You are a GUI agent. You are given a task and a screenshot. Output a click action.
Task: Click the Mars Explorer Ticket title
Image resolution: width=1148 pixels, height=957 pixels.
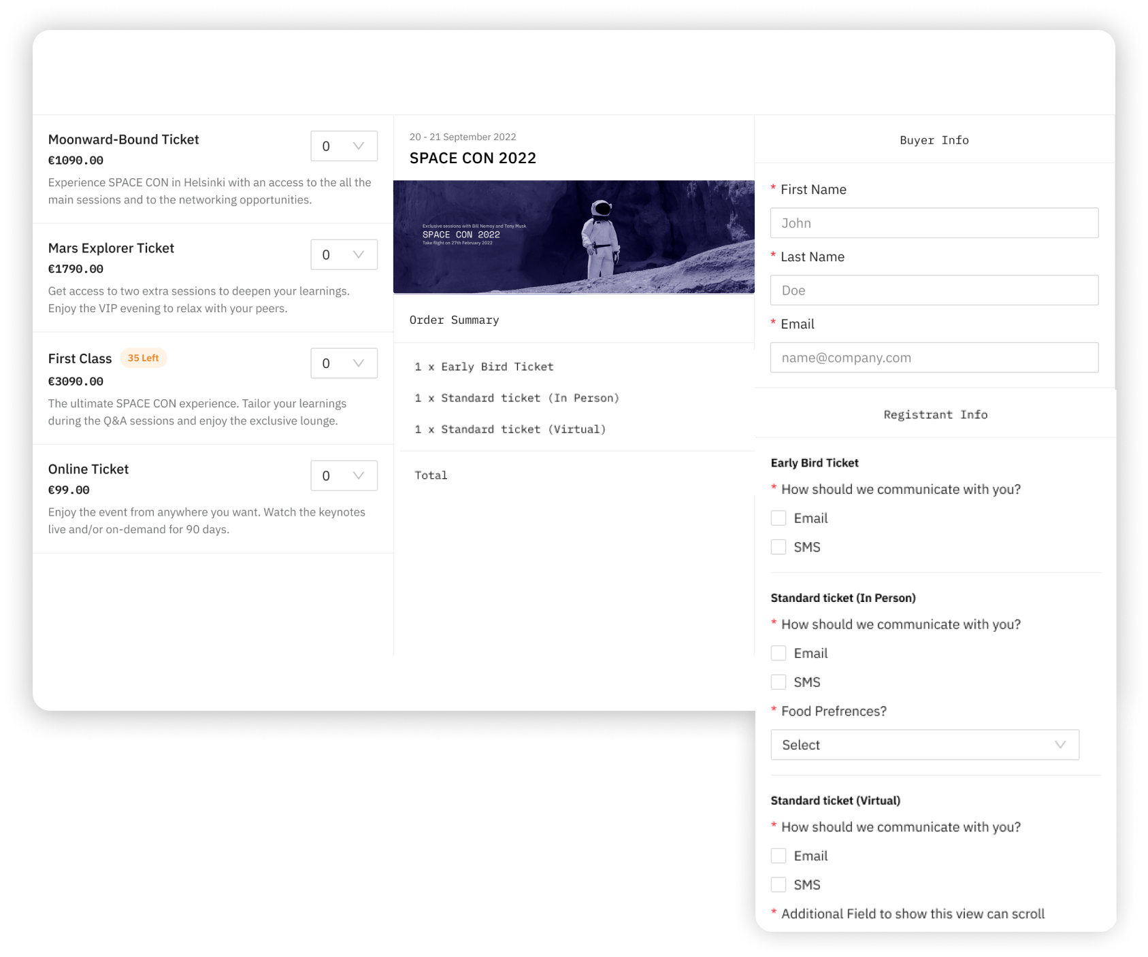point(111,248)
